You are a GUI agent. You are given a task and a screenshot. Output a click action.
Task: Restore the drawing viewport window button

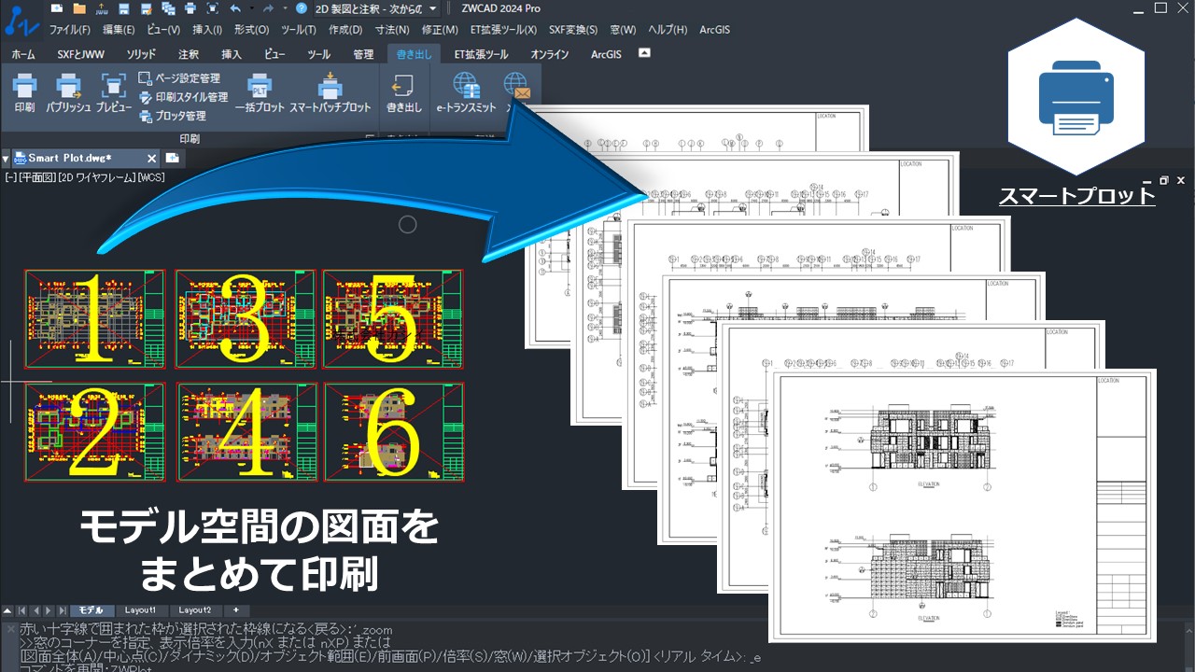coord(1163,180)
